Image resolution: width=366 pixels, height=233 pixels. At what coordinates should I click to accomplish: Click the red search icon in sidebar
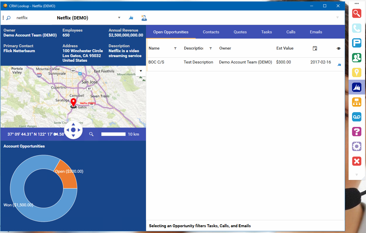(x=357, y=13)
